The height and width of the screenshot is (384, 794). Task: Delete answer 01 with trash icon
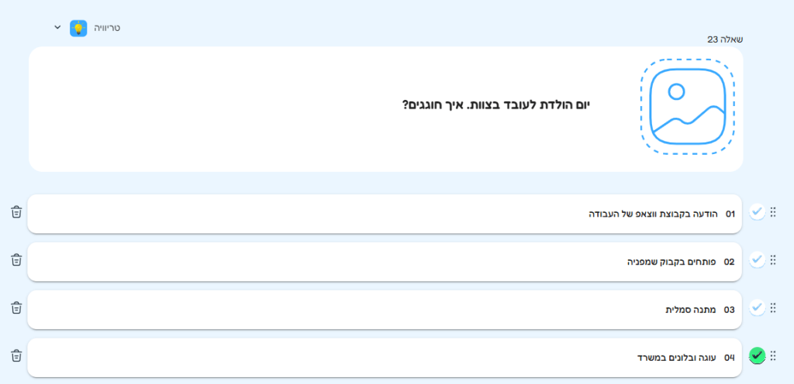click(16, 212)
